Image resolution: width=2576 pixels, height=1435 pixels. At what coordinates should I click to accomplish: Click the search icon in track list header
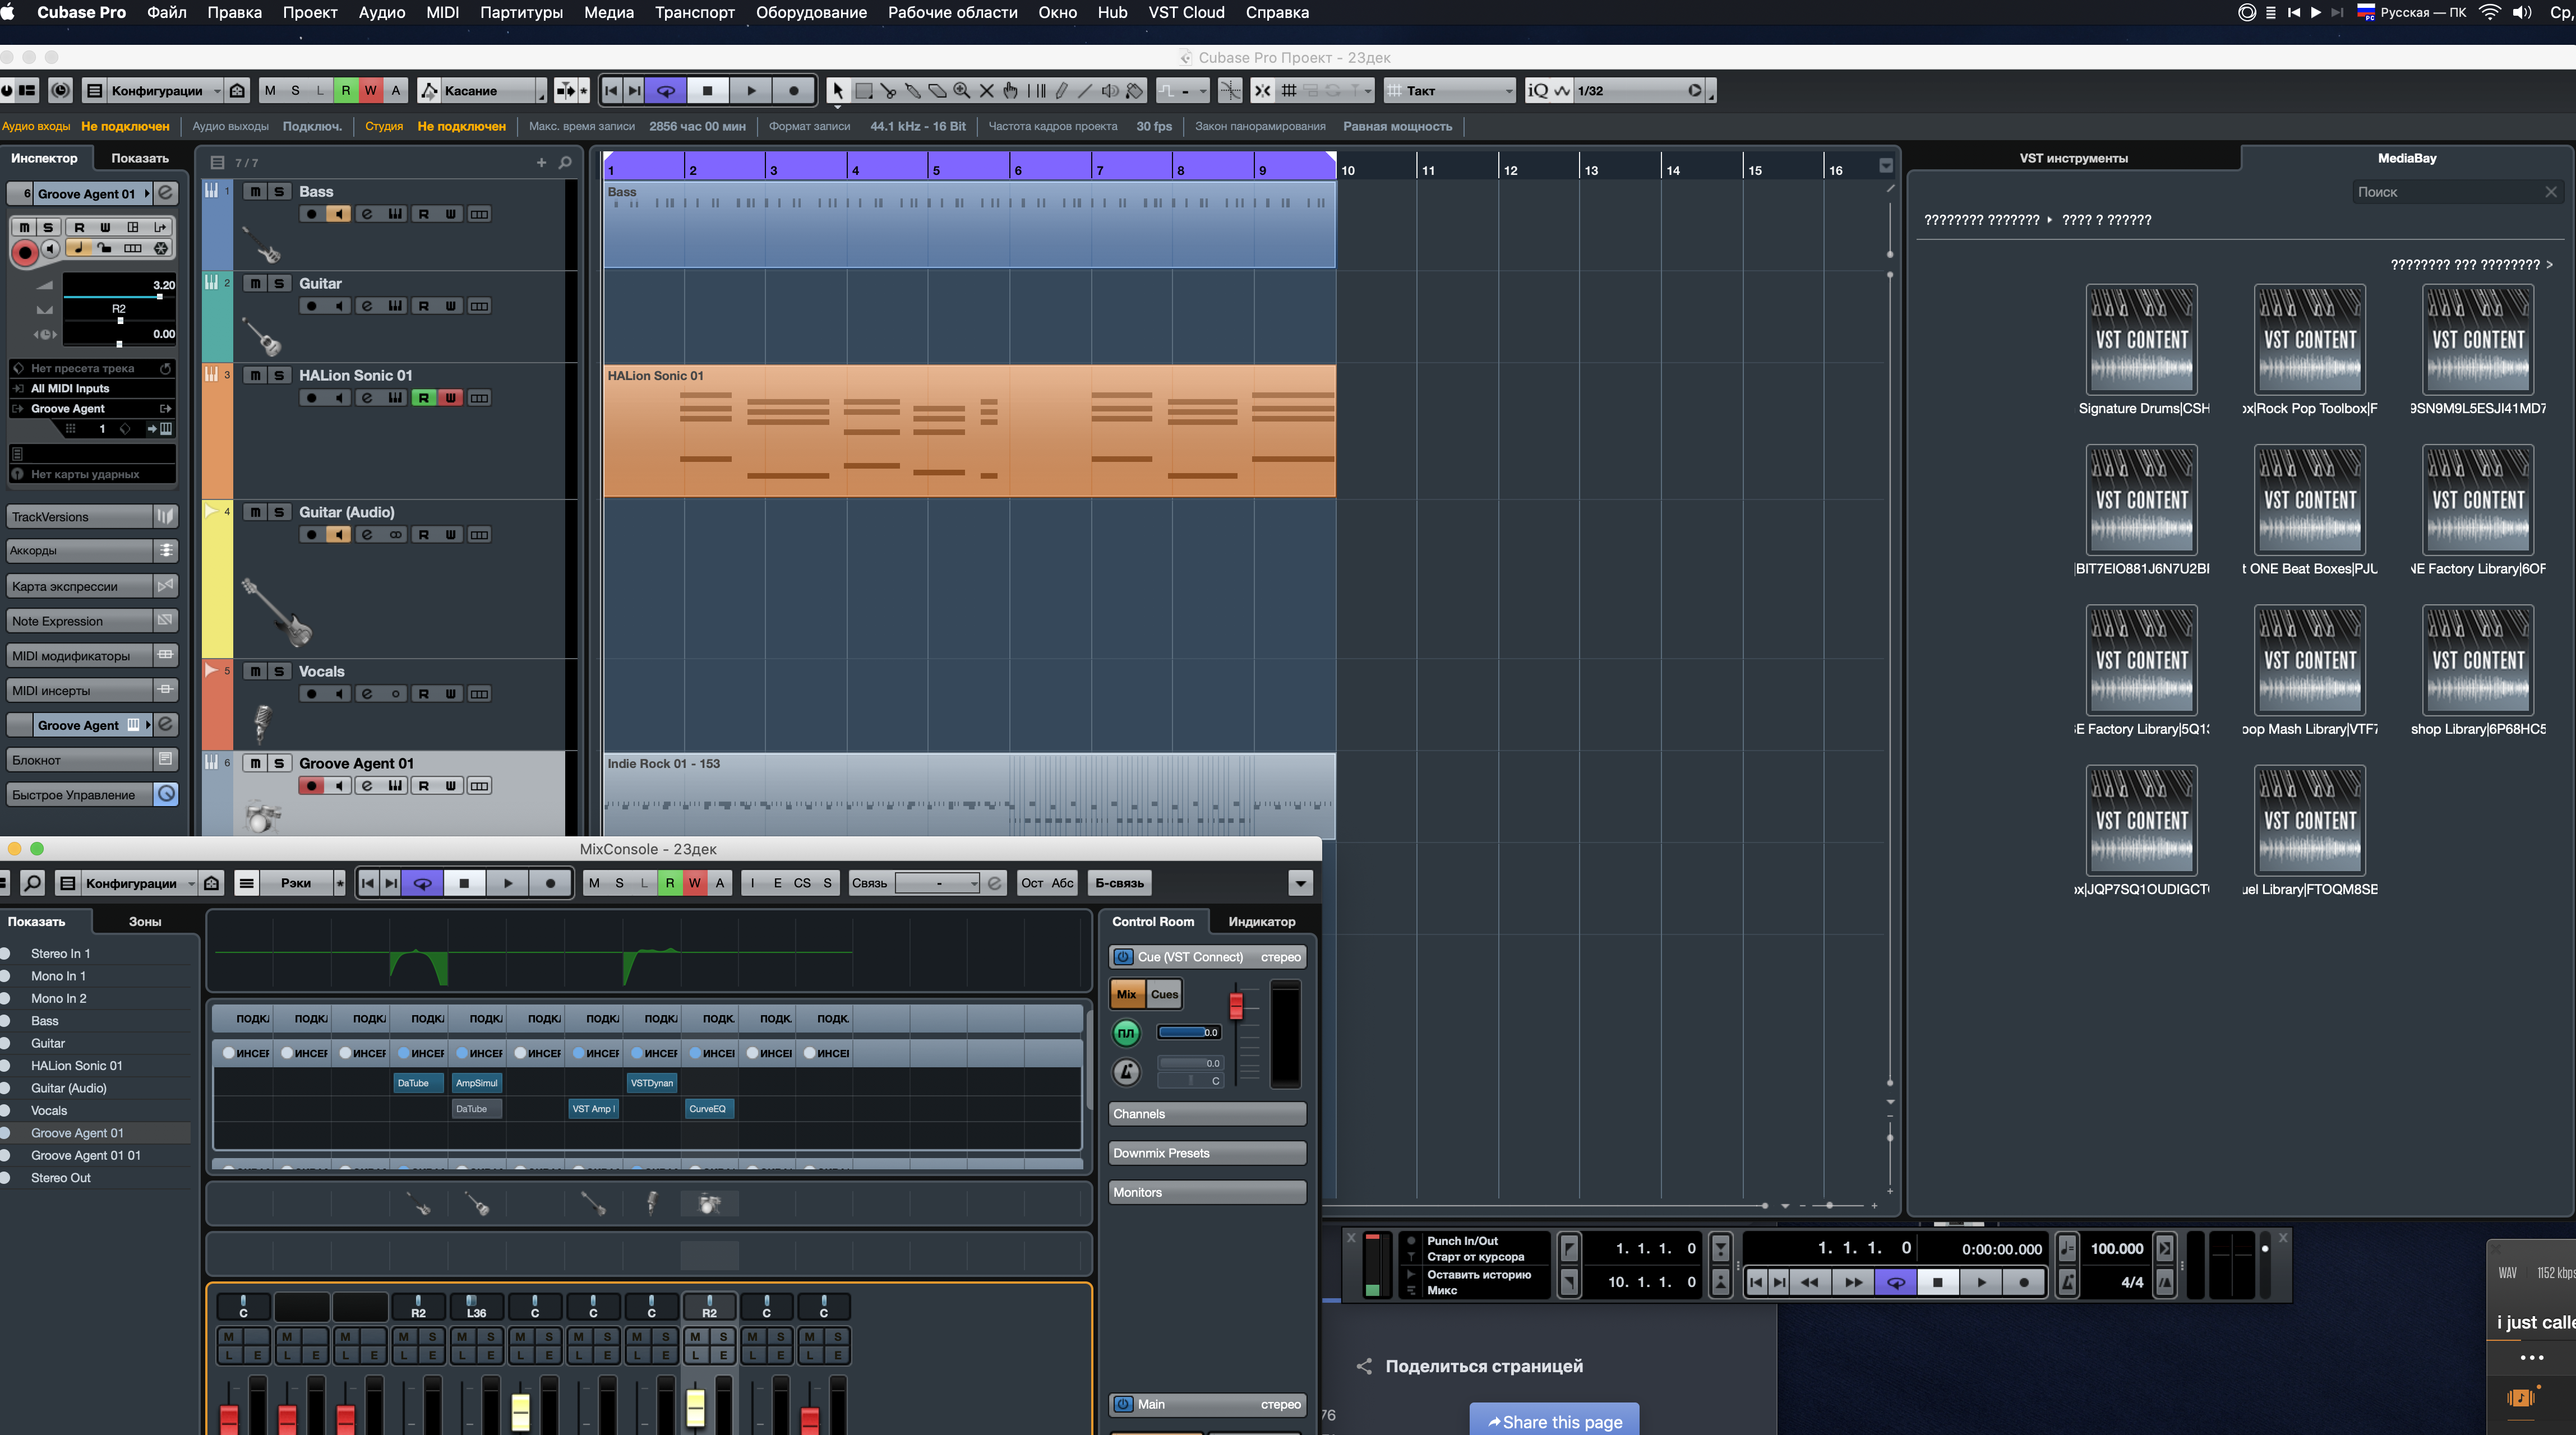tap(565, 162)
